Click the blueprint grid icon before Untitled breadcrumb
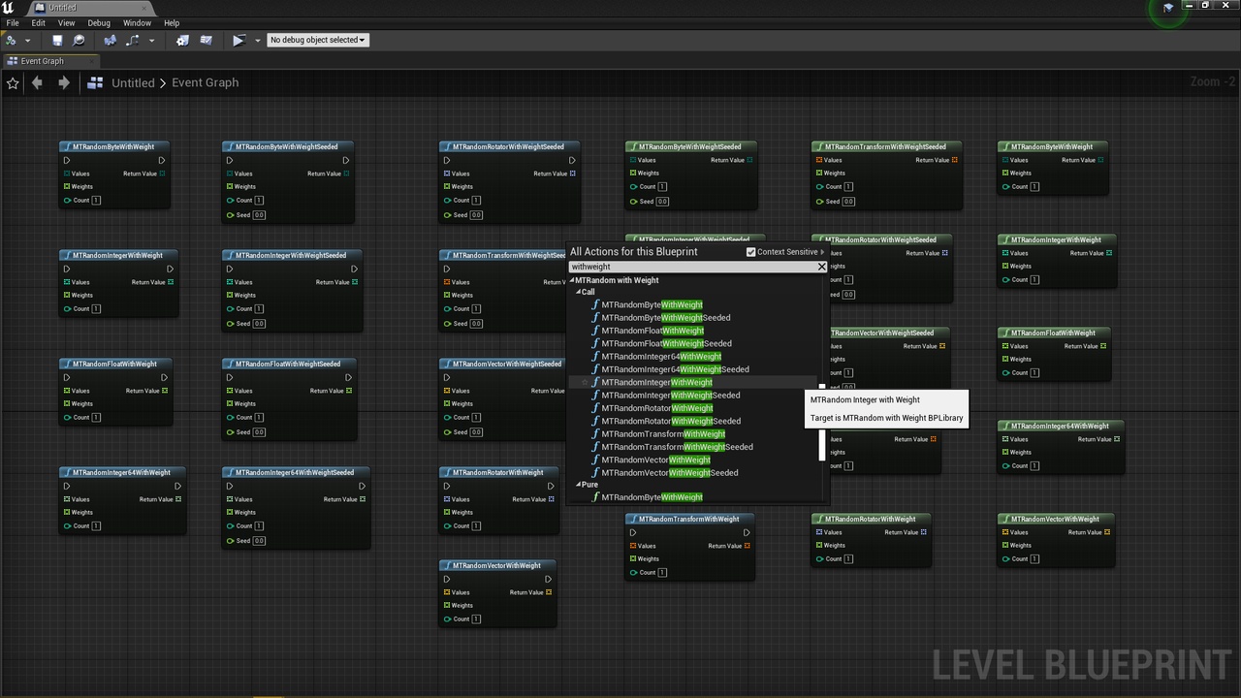This screenshot has width=1241, height=698. click(x=95, y=83)
